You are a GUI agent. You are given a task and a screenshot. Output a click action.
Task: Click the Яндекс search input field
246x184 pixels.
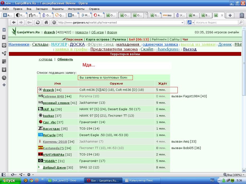pos(216,22)
